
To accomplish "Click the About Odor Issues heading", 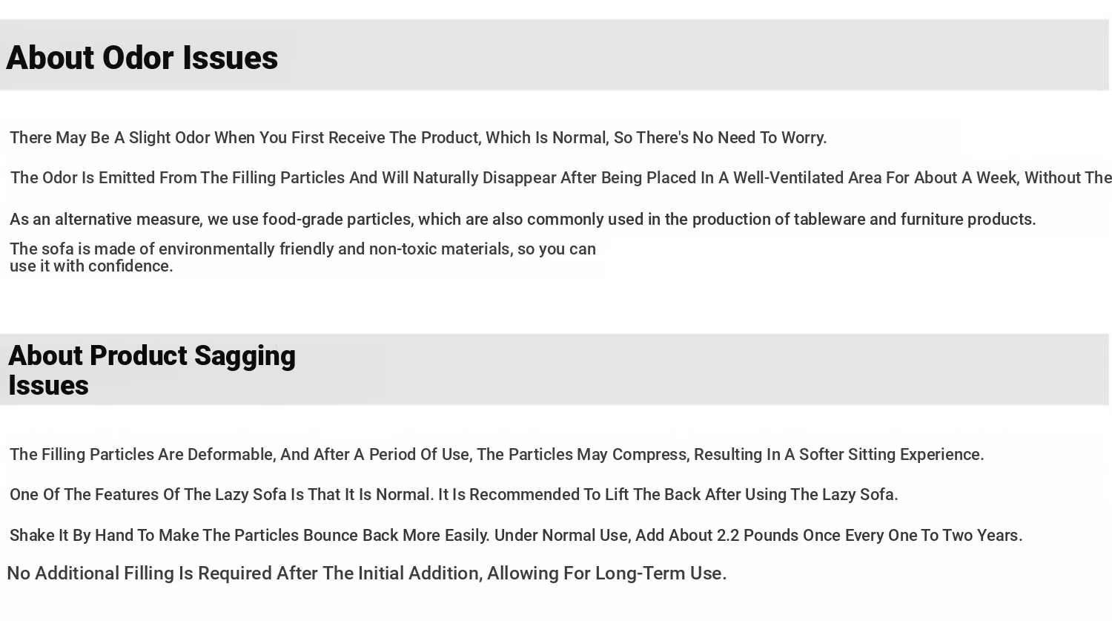I will pyautogui.click(x=142, y=58).
